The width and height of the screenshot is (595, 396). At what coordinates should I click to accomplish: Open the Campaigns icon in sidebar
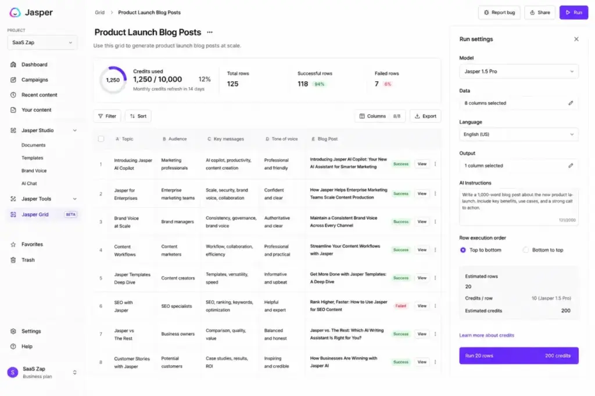click(13, 80)
